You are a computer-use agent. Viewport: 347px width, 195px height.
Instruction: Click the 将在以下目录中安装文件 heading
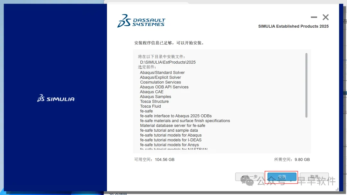[x=162, y=57]
